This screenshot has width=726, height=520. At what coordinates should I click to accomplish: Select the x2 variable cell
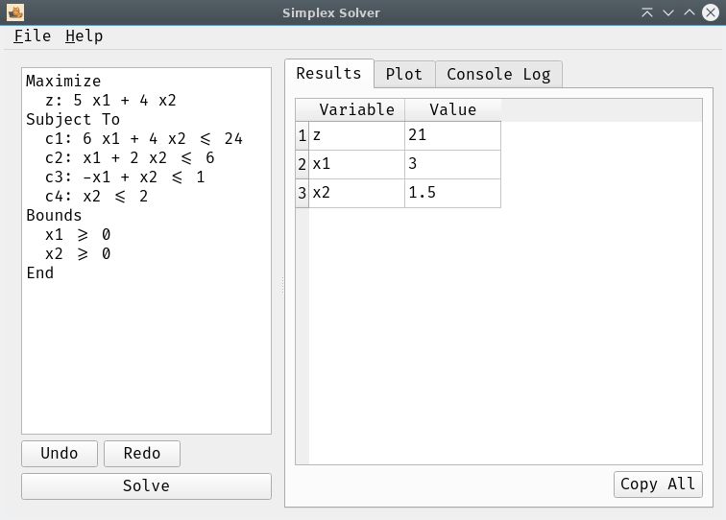coord(356,194)
